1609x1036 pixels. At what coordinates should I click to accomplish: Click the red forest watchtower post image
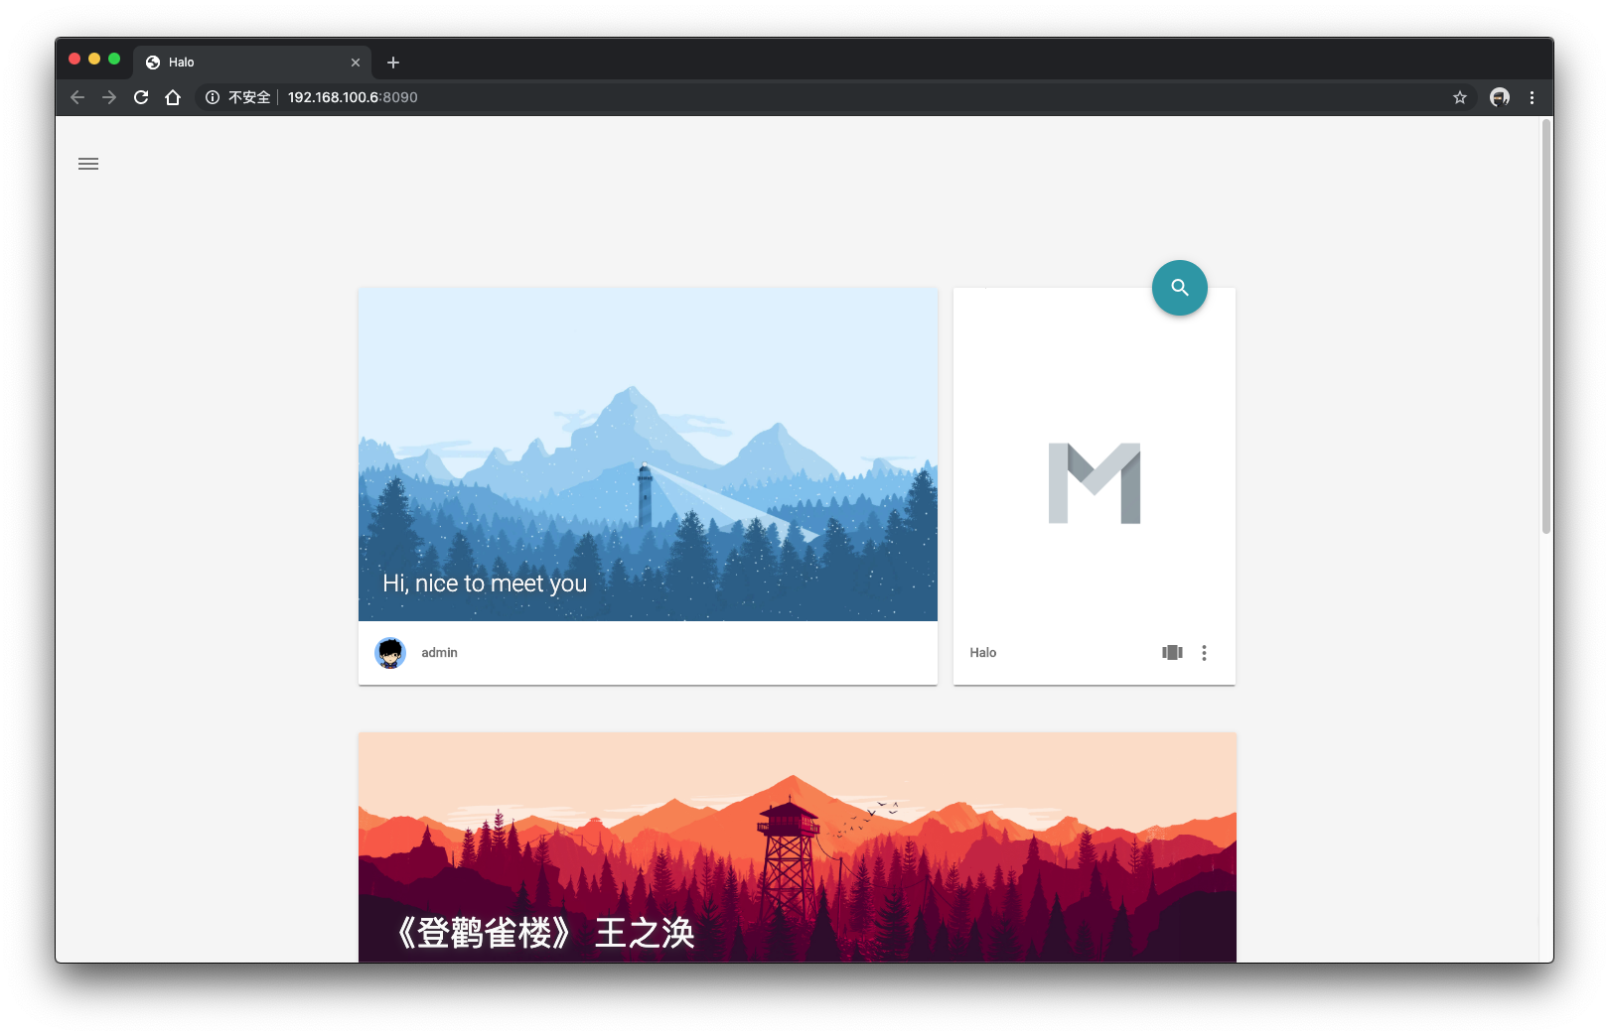798,847
